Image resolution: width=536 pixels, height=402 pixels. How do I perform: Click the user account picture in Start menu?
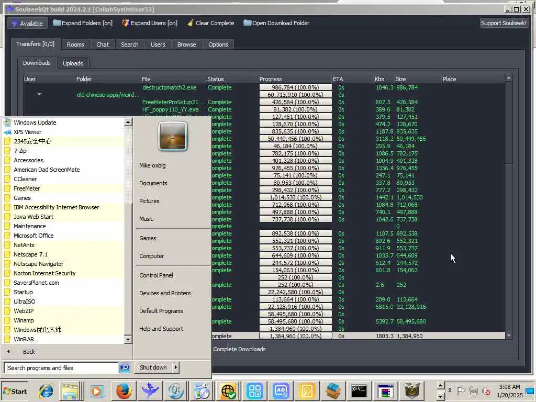[x=173, y=136]
